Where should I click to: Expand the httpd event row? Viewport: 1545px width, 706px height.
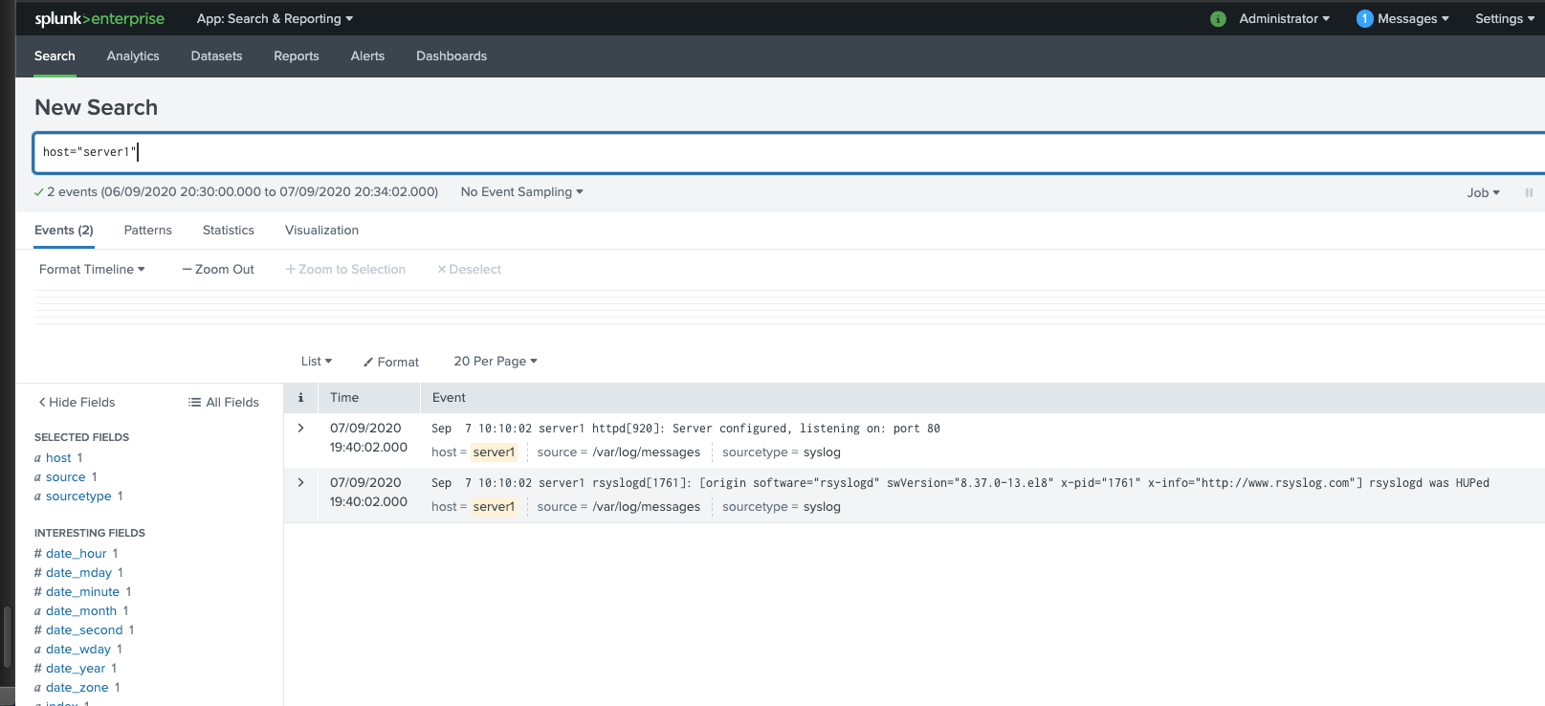(x=300, y=429)
